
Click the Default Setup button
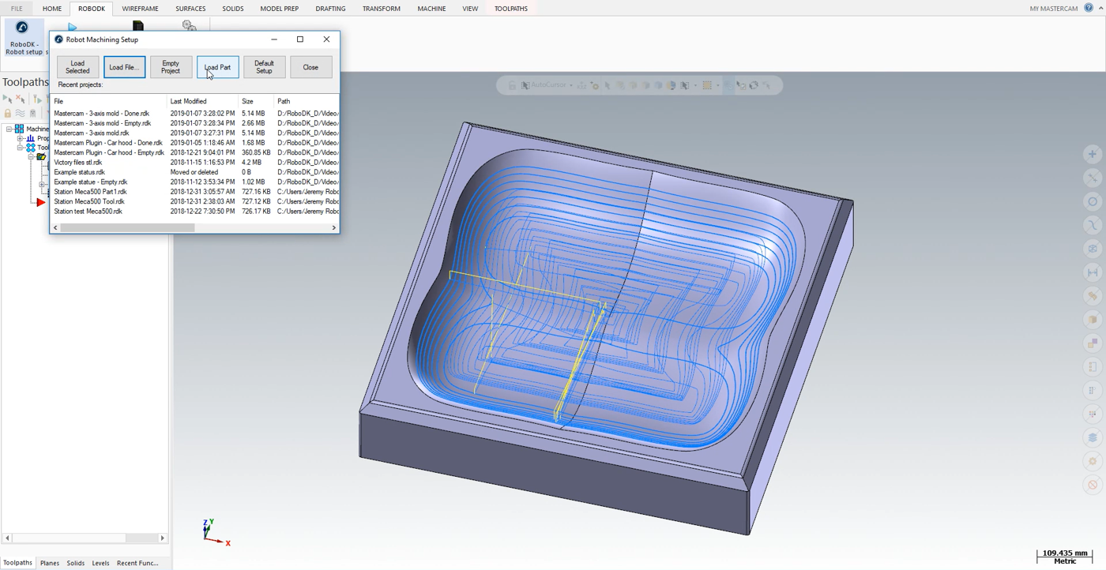[264, 66]
